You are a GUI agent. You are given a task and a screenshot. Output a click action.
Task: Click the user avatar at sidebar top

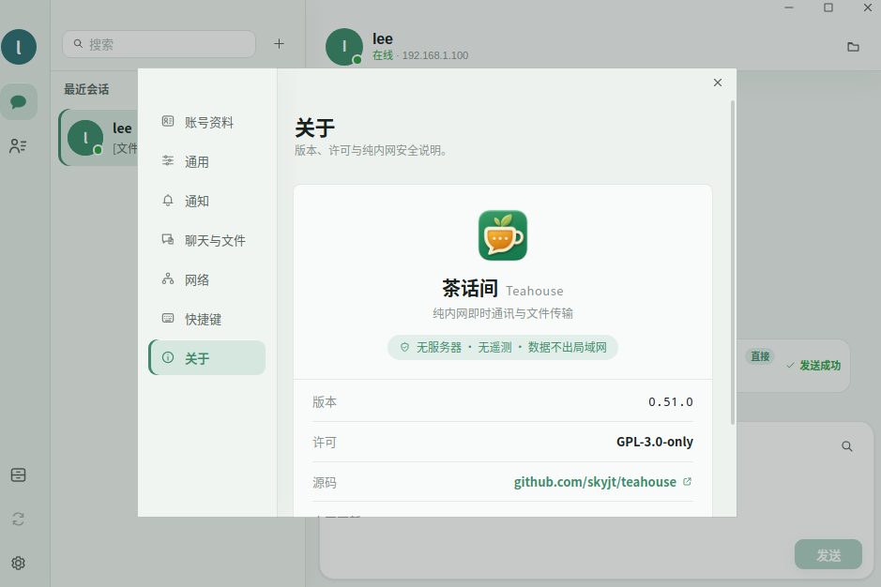19,47
